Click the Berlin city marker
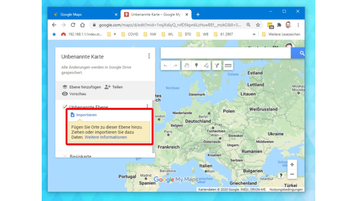Image resolution: width=357 pixels, height=201 pixels. click(x=209, y=113)
